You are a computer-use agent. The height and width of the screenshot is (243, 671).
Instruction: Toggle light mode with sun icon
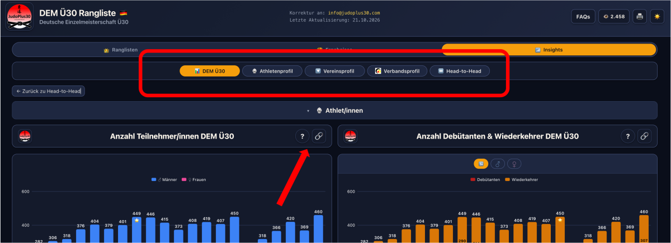(656, 17)
